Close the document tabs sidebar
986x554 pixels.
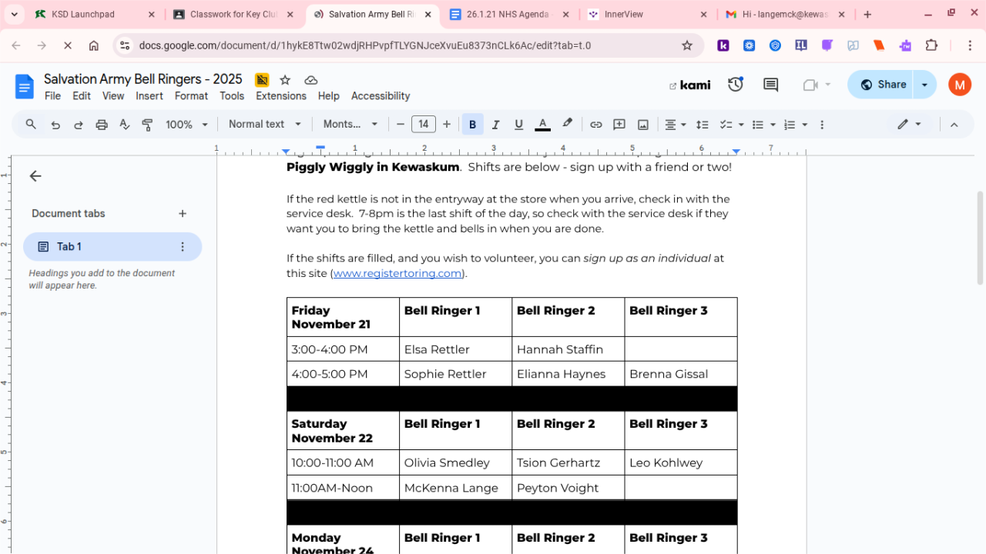35,176
